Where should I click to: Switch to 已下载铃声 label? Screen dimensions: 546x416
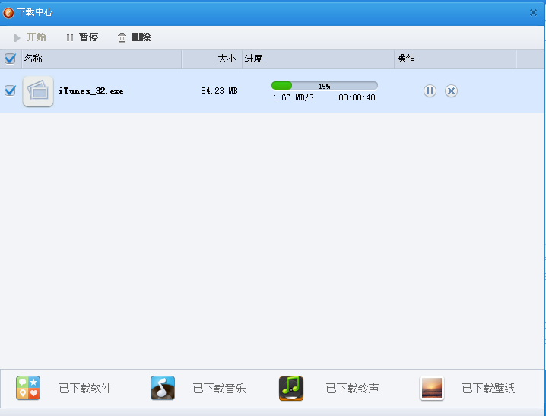pyautogui.click(x=352, y=388)
